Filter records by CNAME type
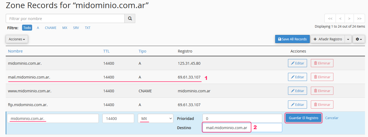Screen dimensions: 368x137 pyautogui.click(x=51, y=28)
